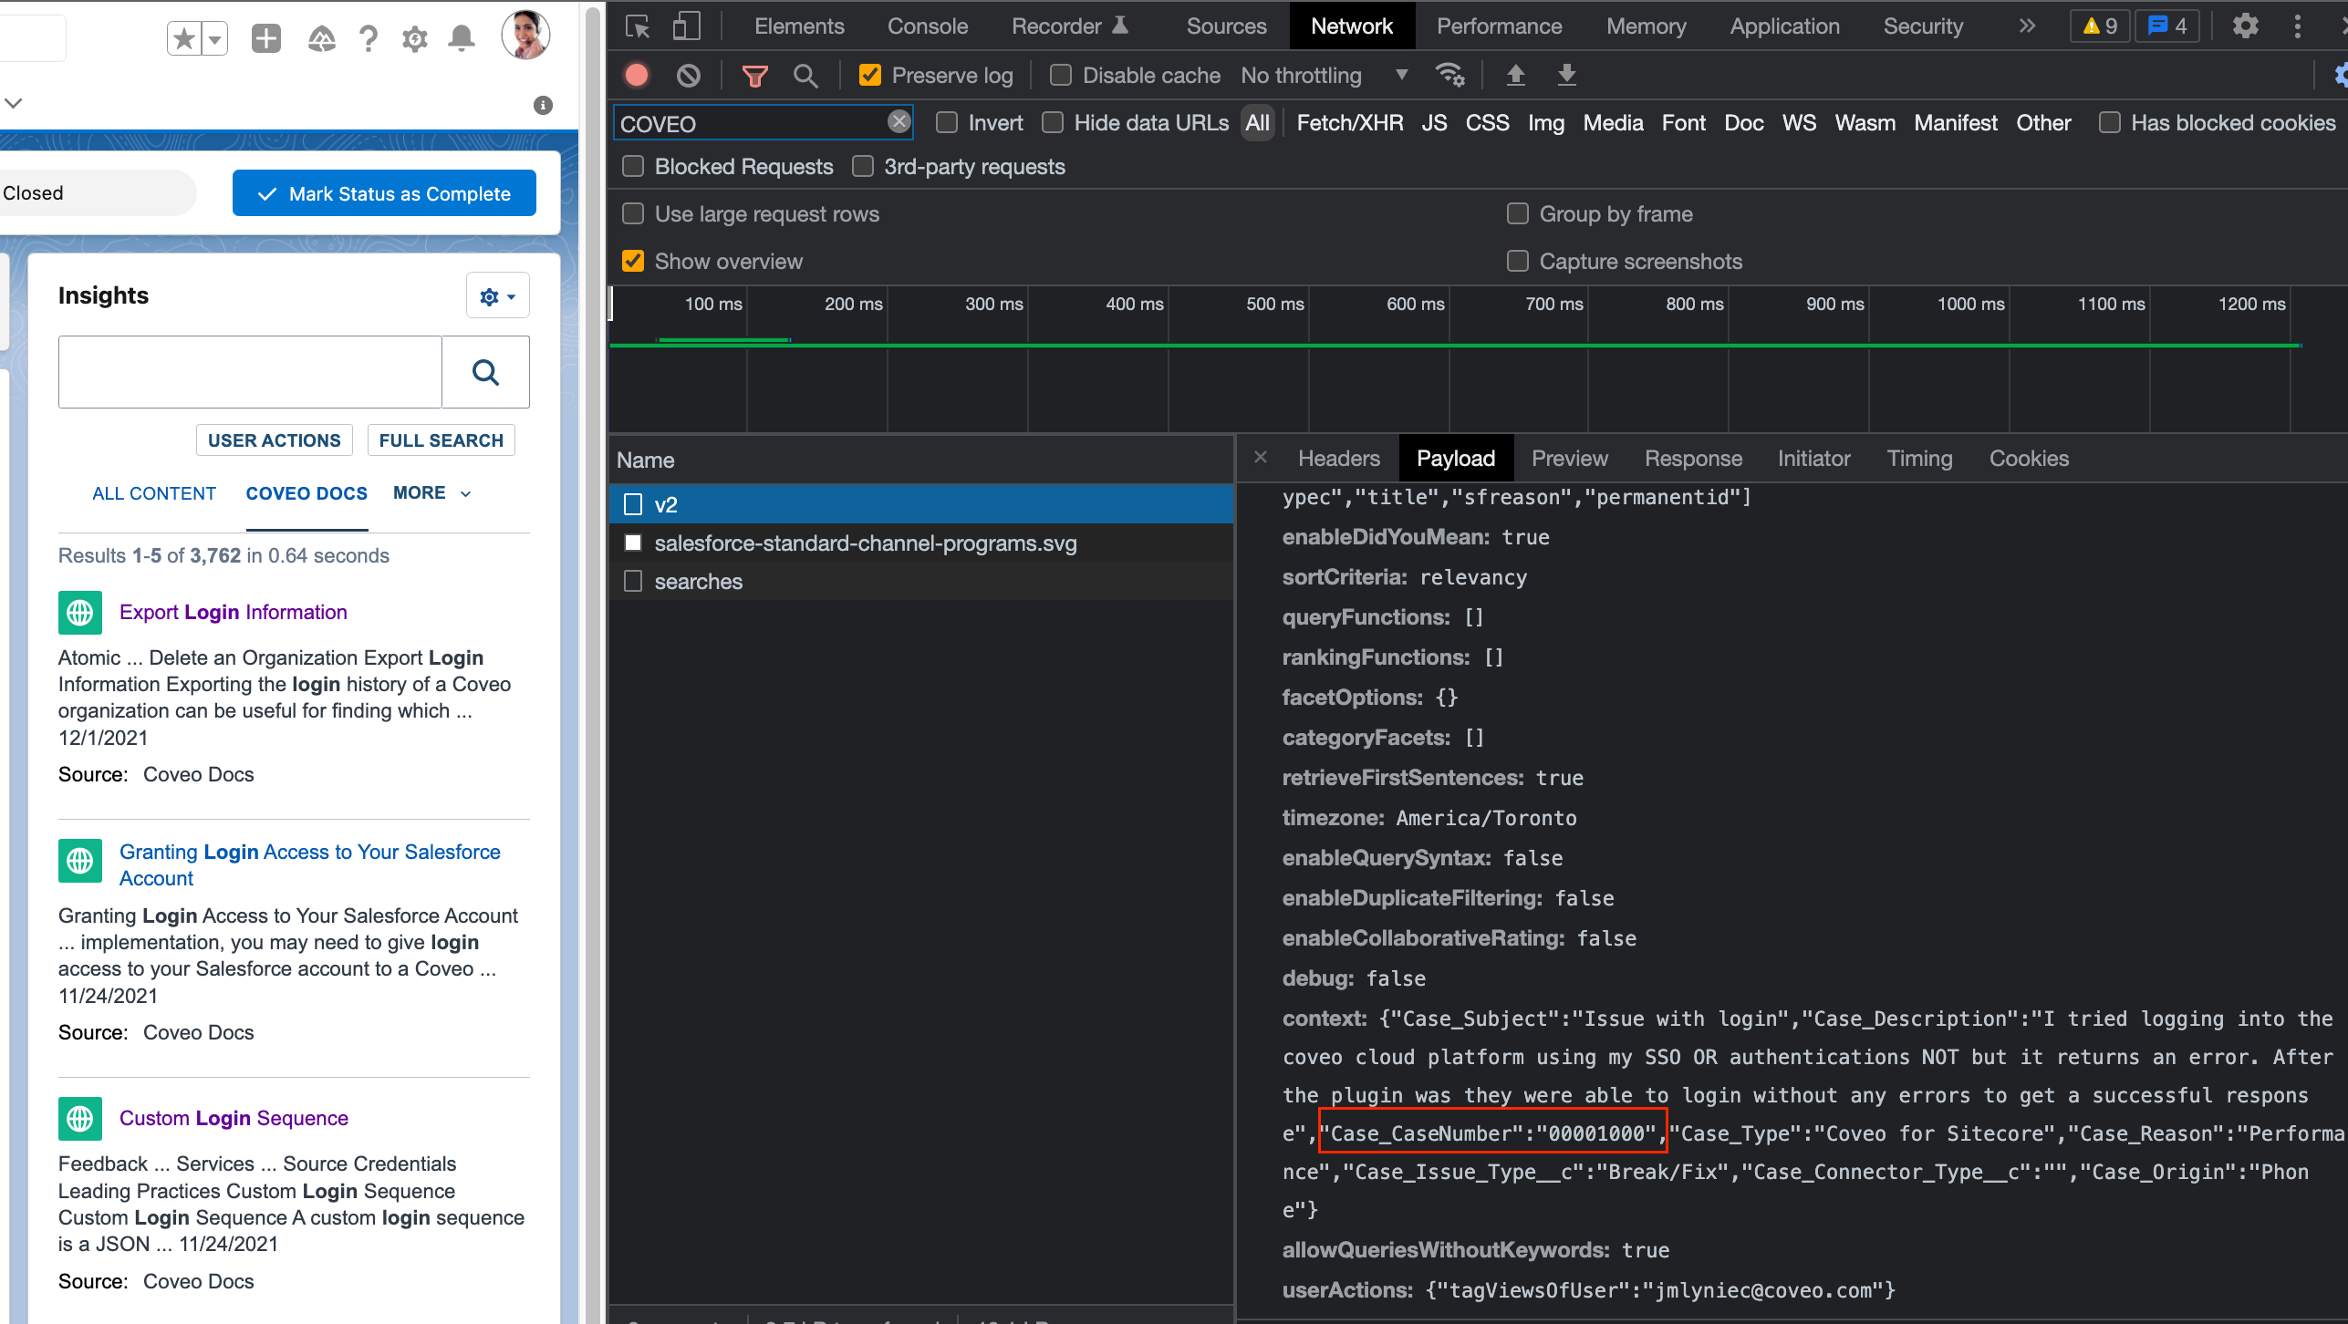Clear the COVEO filter text
The width and height of the screenshot is (2348, 1324).
pyautogui.click(x=899, y=121)
